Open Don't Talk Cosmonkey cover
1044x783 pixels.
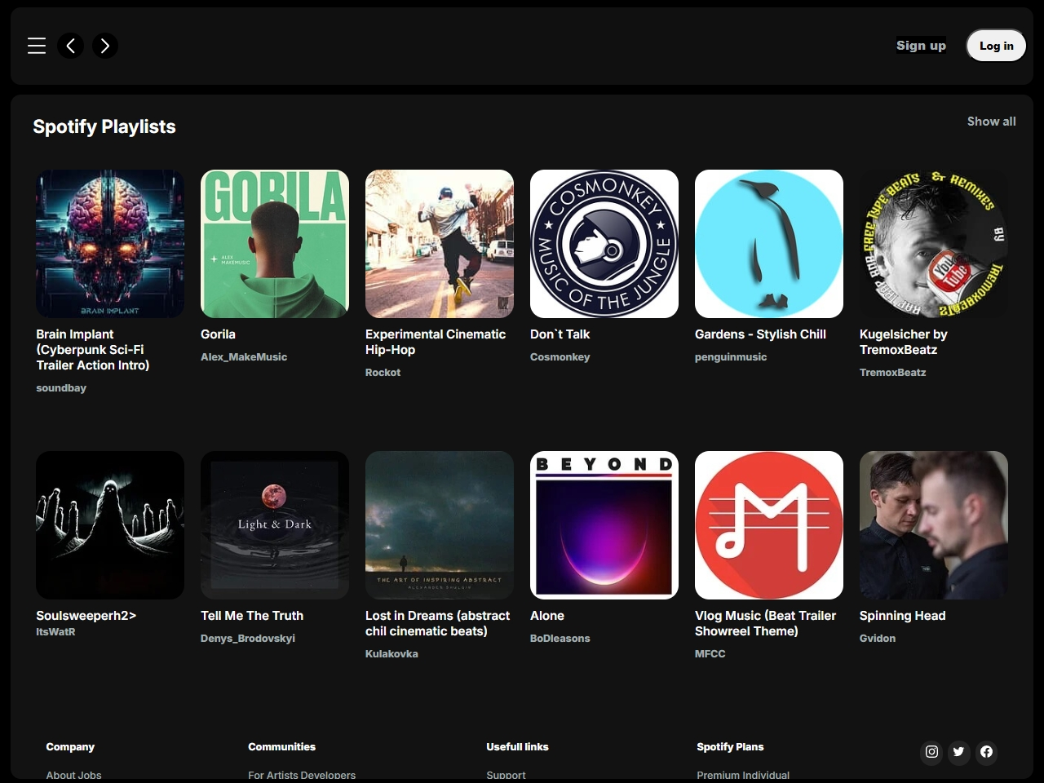[604, 244]
